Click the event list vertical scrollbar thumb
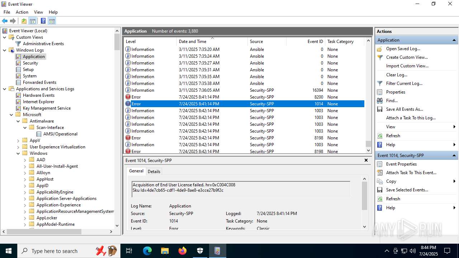Viewport: 459px width, 258px height. pyautogui.click(x=368, y=144)
